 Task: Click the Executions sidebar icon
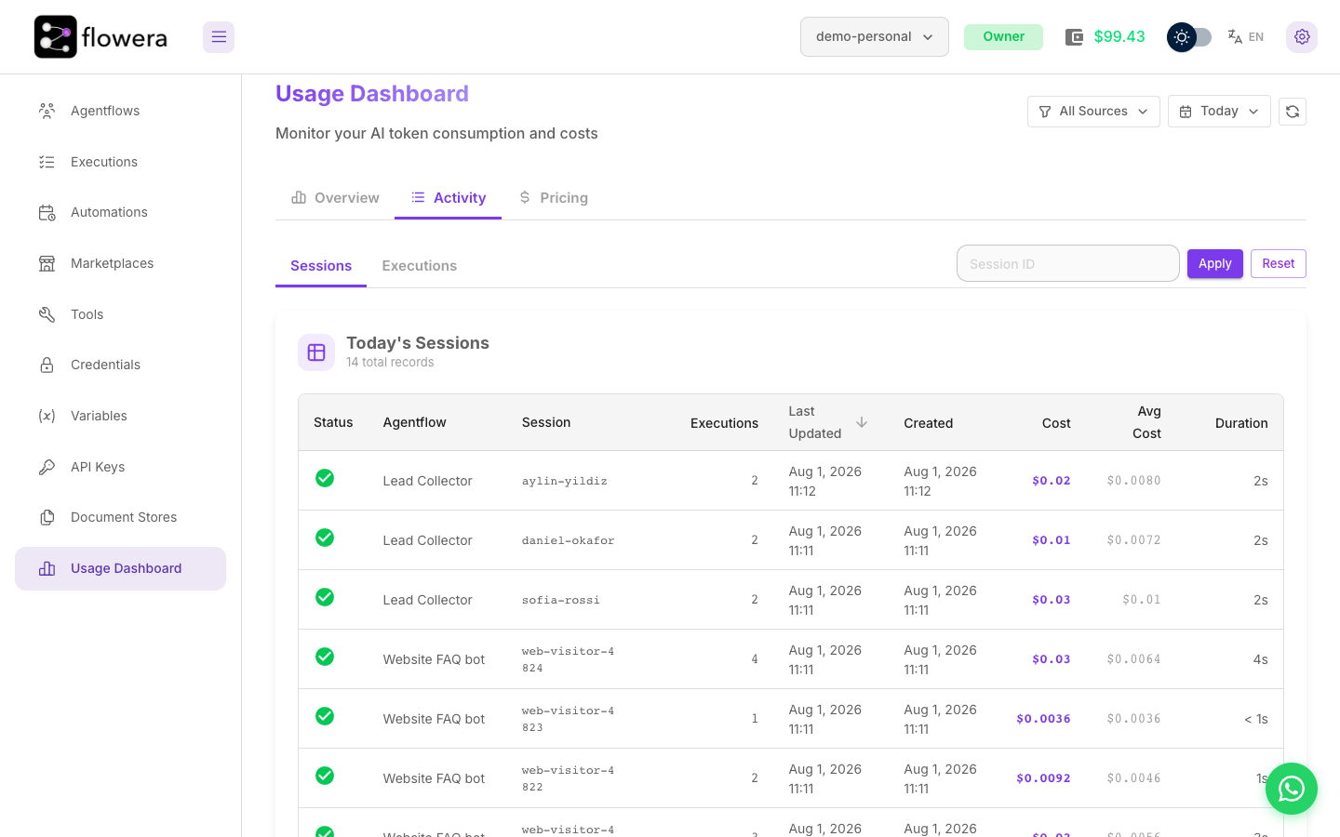[x=47, y=162]
